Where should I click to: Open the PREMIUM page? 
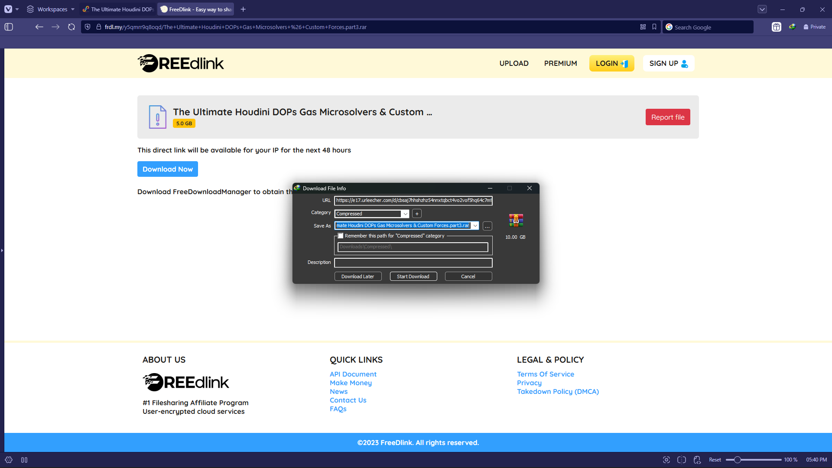561,63
